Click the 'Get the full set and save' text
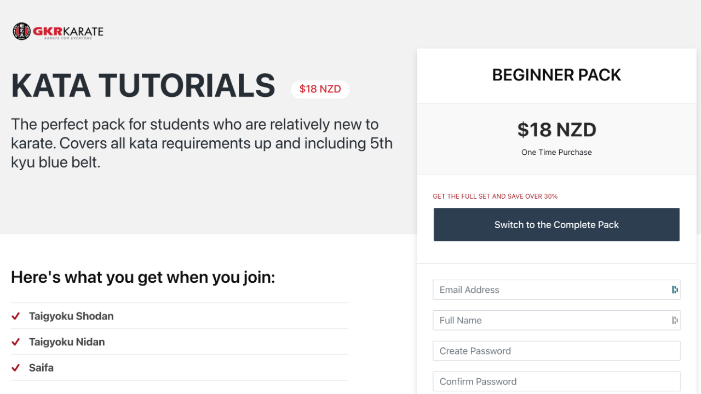 (x=495, y=196)
